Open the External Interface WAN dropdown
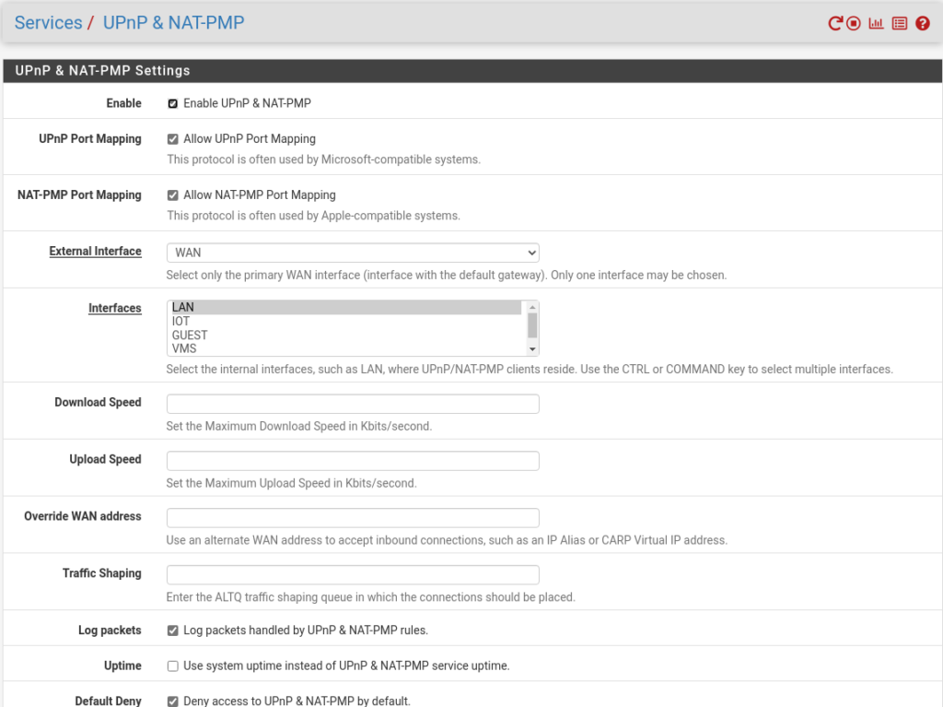This screenshot has width=943, height=707. 352,253
